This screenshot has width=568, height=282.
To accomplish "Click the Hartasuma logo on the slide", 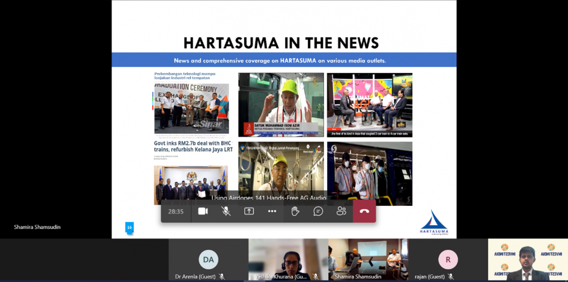I will click(x=434, y=222).
